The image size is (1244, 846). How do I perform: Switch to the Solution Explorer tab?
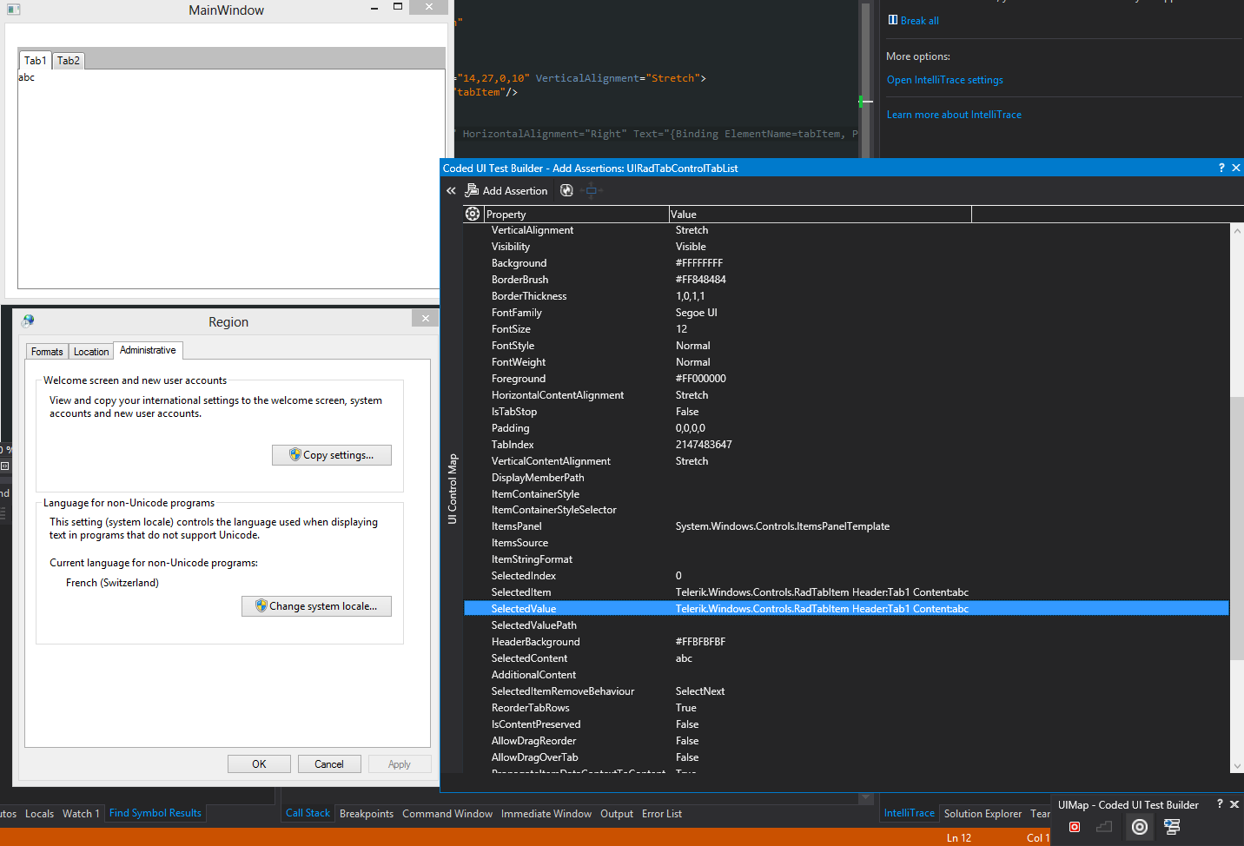point(983,814)
